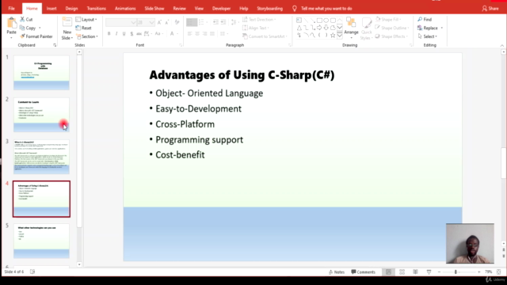This screenshot has height=285, width=507.
Task: Open the Slide Show tab
Action: (x=154, y=9)
